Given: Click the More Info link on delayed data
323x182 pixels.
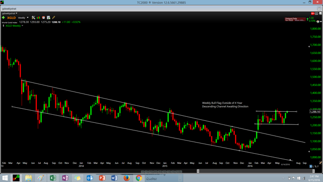Looking at the screenshot, I should coord(300,20).
